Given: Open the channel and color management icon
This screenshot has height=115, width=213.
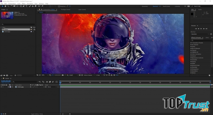Looking at the screenshot, I should [x=67, y=75].
